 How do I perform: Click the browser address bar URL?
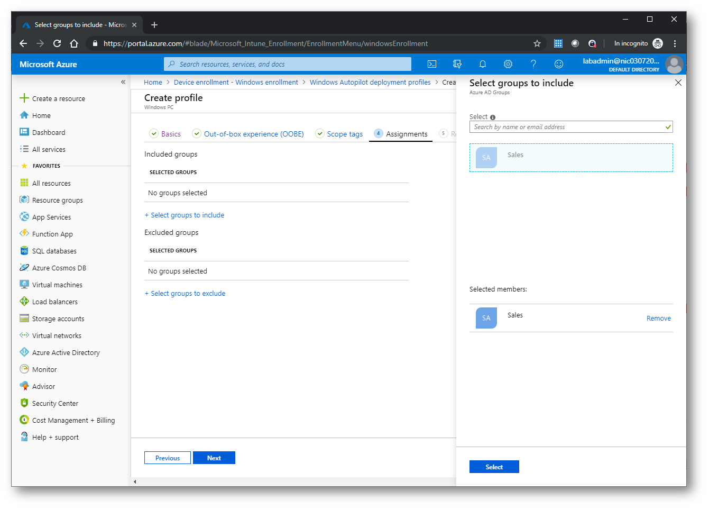(x=266, y=43)
